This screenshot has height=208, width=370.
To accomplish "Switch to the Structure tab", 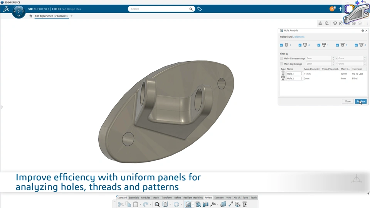I will [x=219, y=198].
